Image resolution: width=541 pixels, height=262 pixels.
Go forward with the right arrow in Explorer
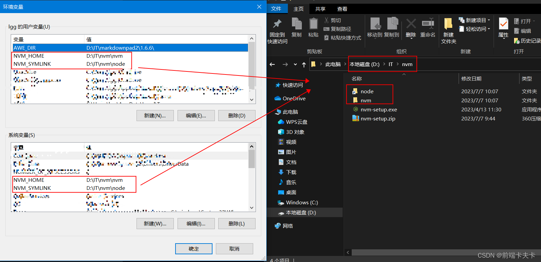(285, 64)
